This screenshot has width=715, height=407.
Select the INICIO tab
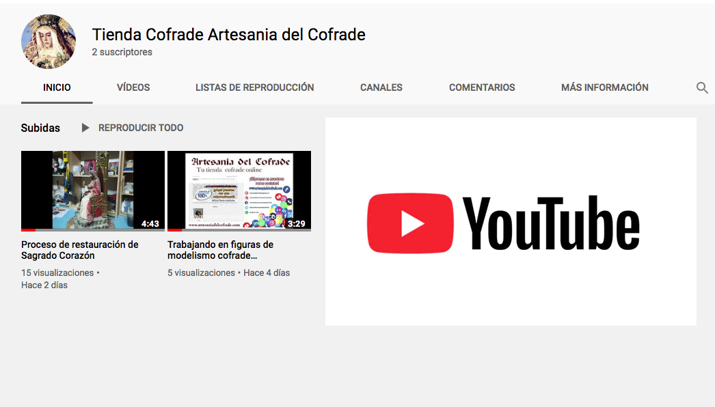click(57, 87)
